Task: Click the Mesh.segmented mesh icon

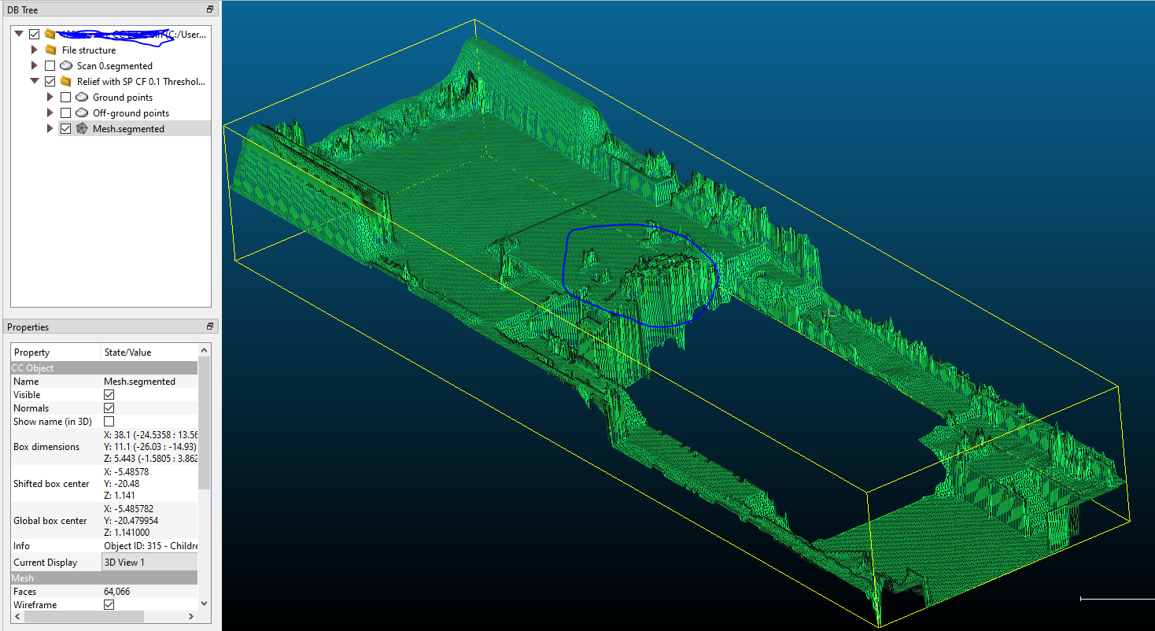Action: click(82, 129)
